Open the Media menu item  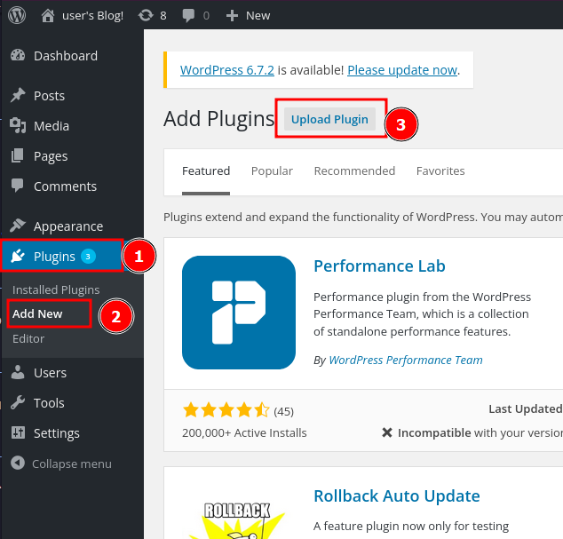[x=52, y=126]
